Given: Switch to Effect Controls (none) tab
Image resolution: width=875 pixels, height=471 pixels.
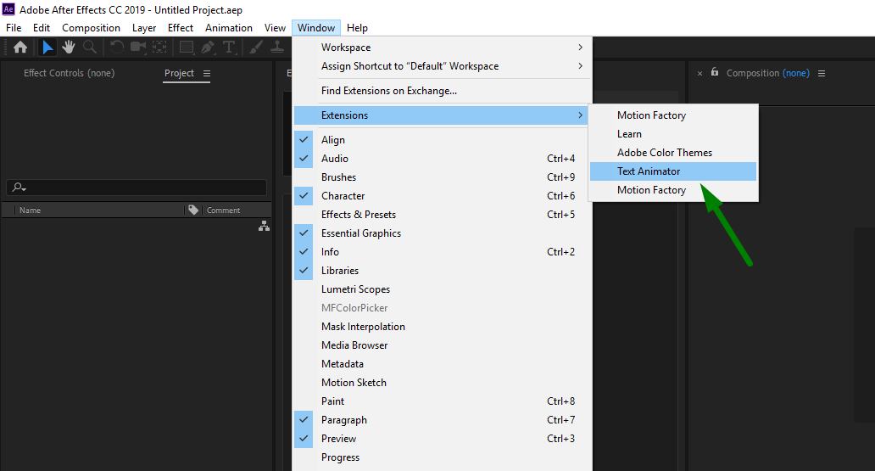Looking at the screenshot, I should [70, 73].
